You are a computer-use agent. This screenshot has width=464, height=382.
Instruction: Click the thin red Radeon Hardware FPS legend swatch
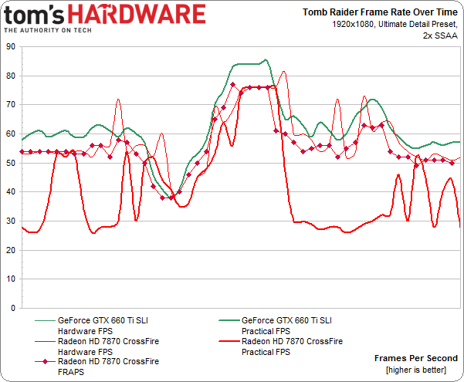(x=45, y=341)
